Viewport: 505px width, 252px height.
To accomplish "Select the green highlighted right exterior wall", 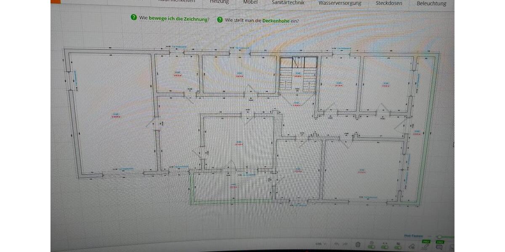I will point(428,128).
